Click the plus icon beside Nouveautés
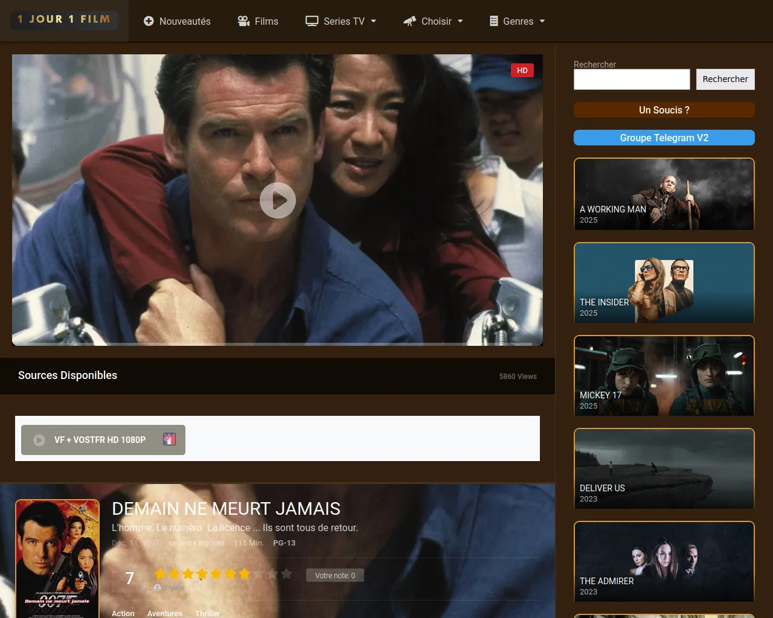The image size is (773, 618). tap(149, 21)
